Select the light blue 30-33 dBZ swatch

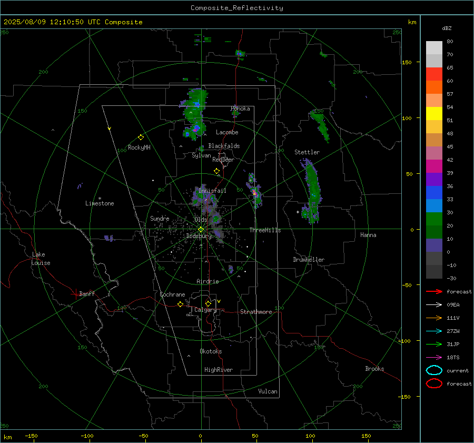click(434, 206)
